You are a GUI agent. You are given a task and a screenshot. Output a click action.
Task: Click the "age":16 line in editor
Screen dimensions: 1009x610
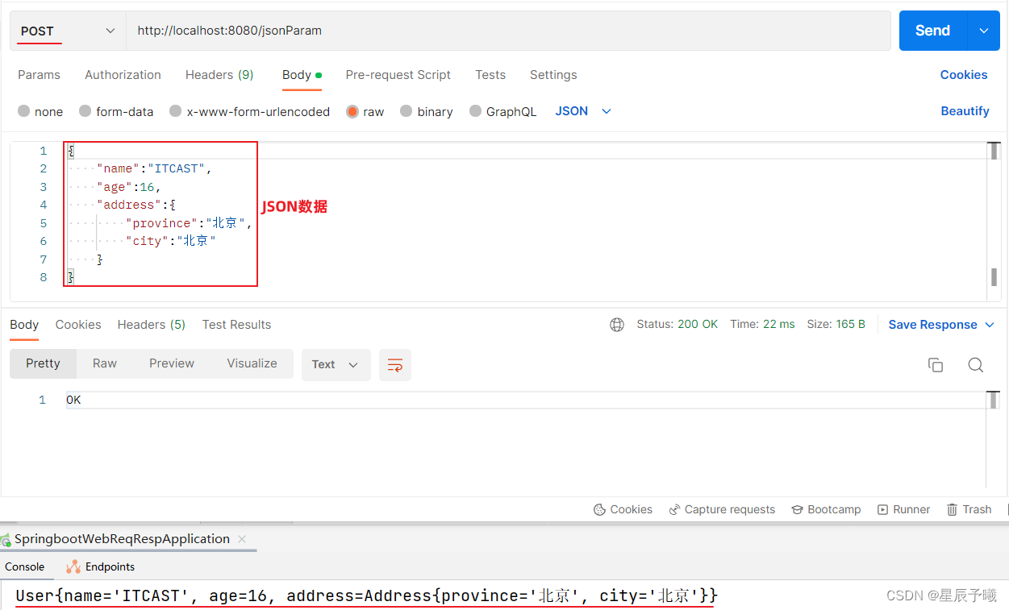129,187
